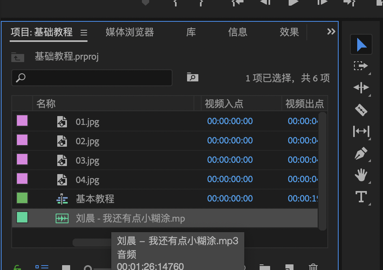Viewport: 383px width, 270px height.
Task: Click the 基础教程.prproj project path text
Action: [67, 57]
